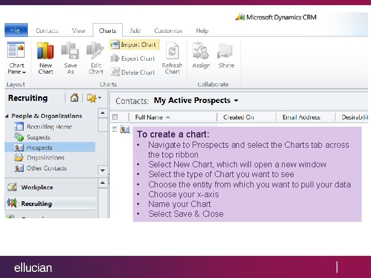
Task: Open the Recruiting area button
Action: (x=50, y=203)
